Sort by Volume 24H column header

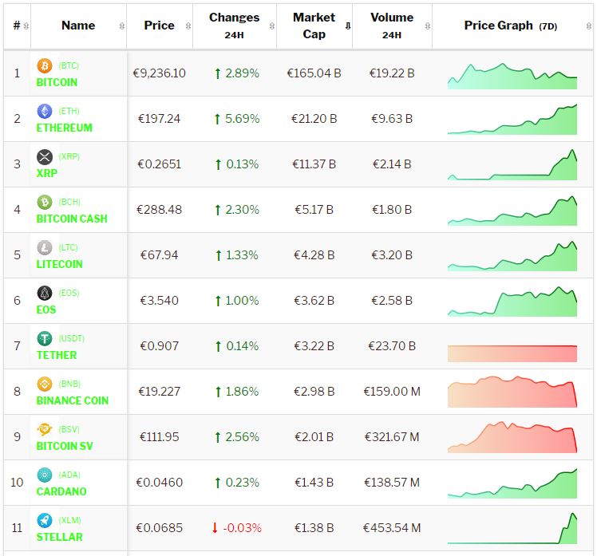(392, 26)
